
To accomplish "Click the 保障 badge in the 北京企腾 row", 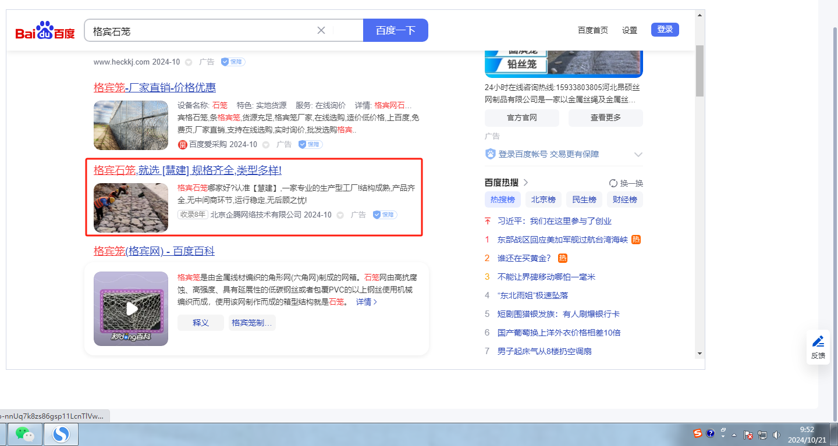I will 385,215.
